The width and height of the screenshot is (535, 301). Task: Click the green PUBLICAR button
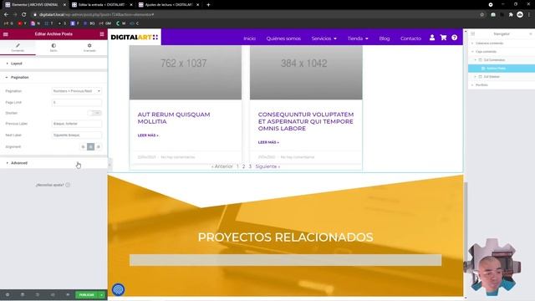pyautogui.click(x=87, y=295)
